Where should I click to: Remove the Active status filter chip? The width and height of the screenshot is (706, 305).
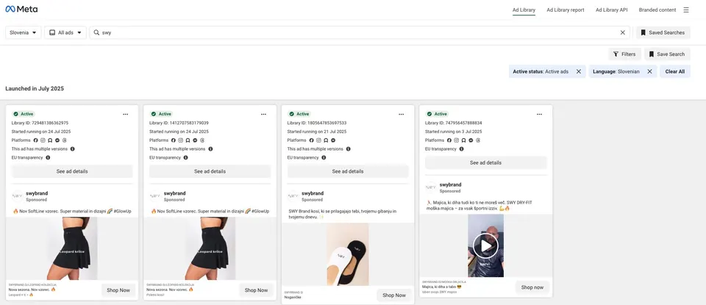tap(579, 71)
